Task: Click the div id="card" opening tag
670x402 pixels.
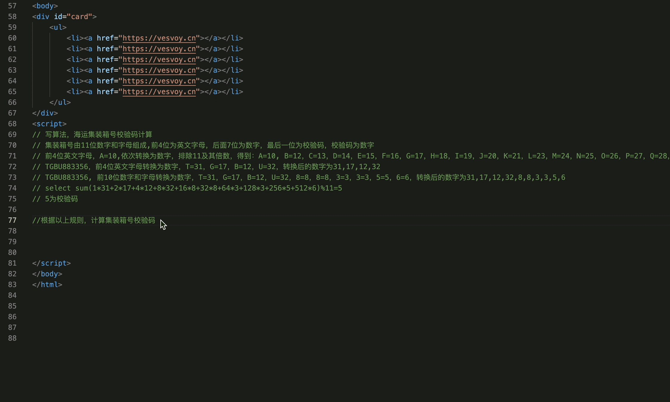Action: coord(64,17)
